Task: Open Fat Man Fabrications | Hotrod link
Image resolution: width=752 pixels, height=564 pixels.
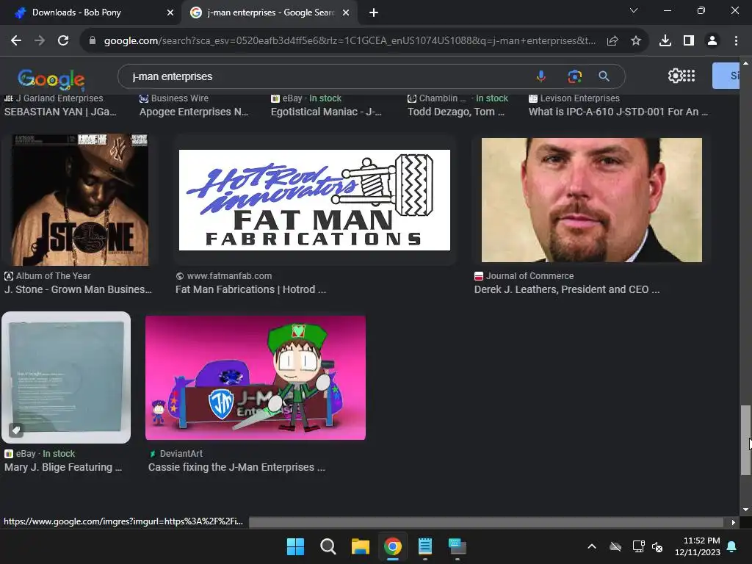Action: pyautogui.click(x=251, y=289)
